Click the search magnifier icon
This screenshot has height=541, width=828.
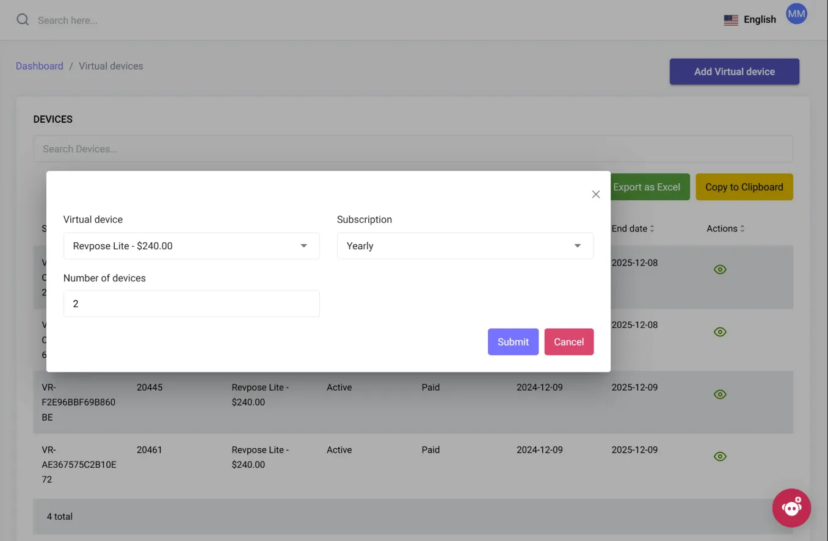(x=23, y=20)
